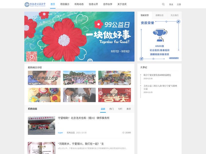Open article 守望相助！北京浩天信和（银川）律师事务所

click(x=84, y=118)
